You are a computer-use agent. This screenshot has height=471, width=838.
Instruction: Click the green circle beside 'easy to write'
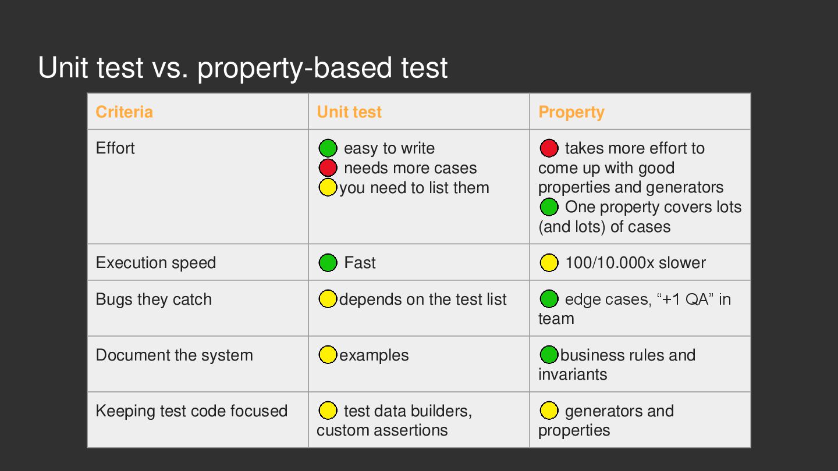tap(328, 148)
